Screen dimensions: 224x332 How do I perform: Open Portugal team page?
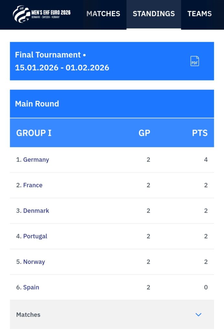click(x=35, y=236)
